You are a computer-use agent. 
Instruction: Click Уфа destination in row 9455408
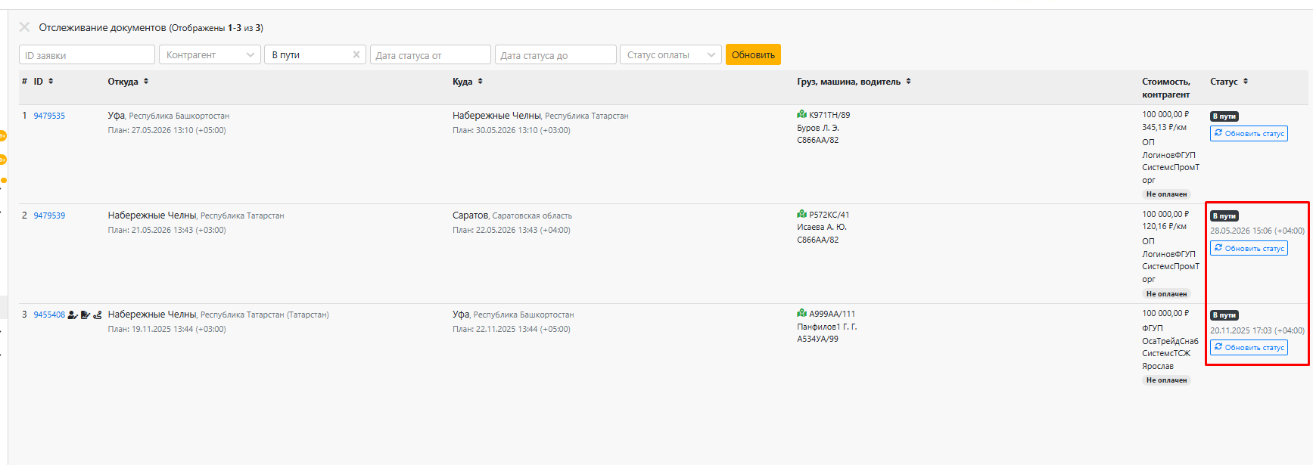point(462,315)
